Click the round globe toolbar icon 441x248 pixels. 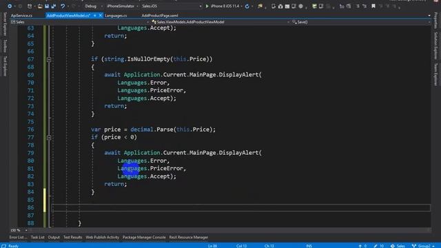[300, 6]
